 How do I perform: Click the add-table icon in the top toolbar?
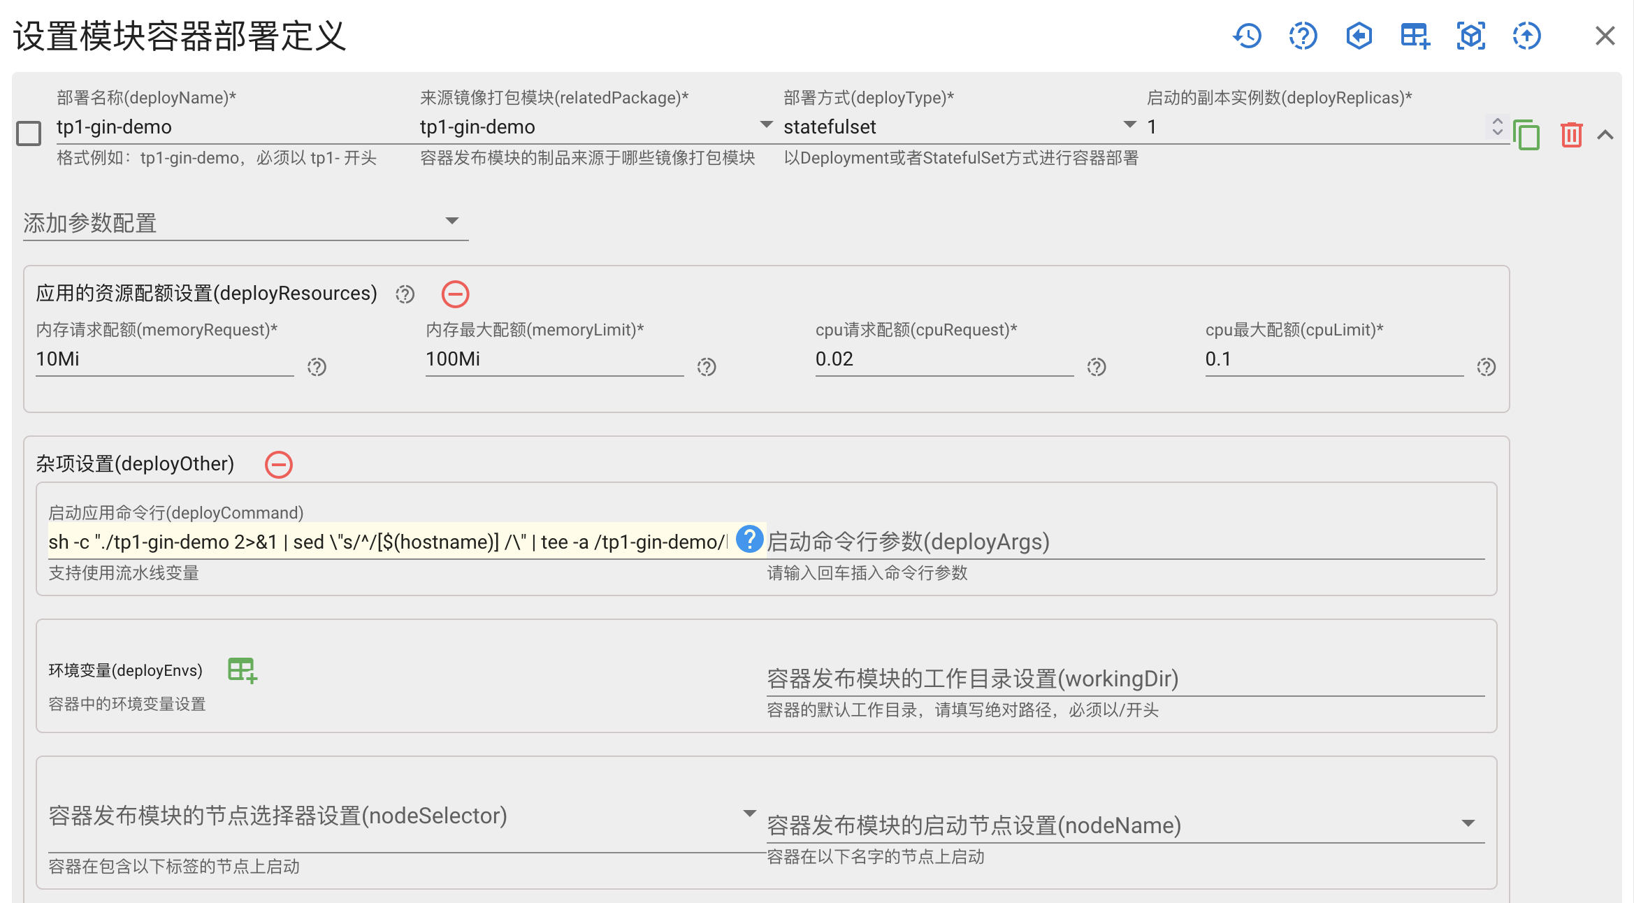pos(1414,35)
